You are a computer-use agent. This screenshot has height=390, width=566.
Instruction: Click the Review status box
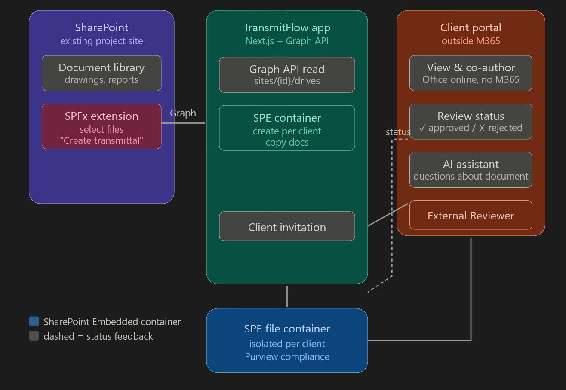pyautogui.click(x=471, y=122)
